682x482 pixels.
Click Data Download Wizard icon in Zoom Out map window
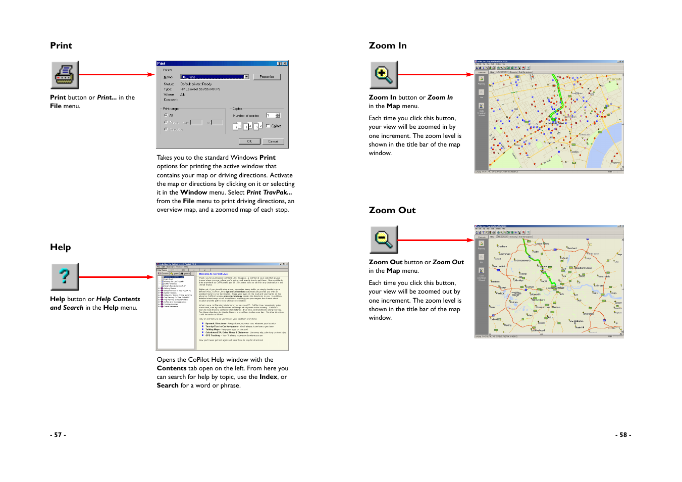[x=482, y=270]
